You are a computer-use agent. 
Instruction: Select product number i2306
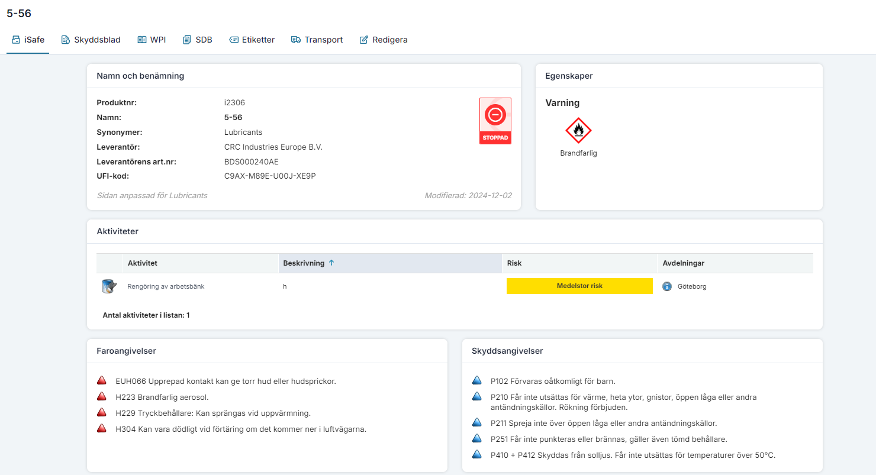tap(234, 102)
